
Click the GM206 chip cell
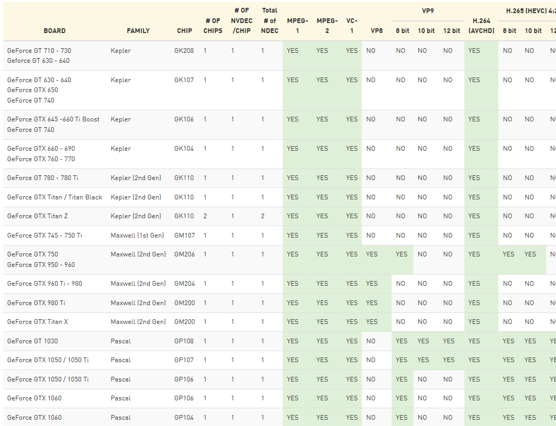pyautogui.click(x=184, y=254)
